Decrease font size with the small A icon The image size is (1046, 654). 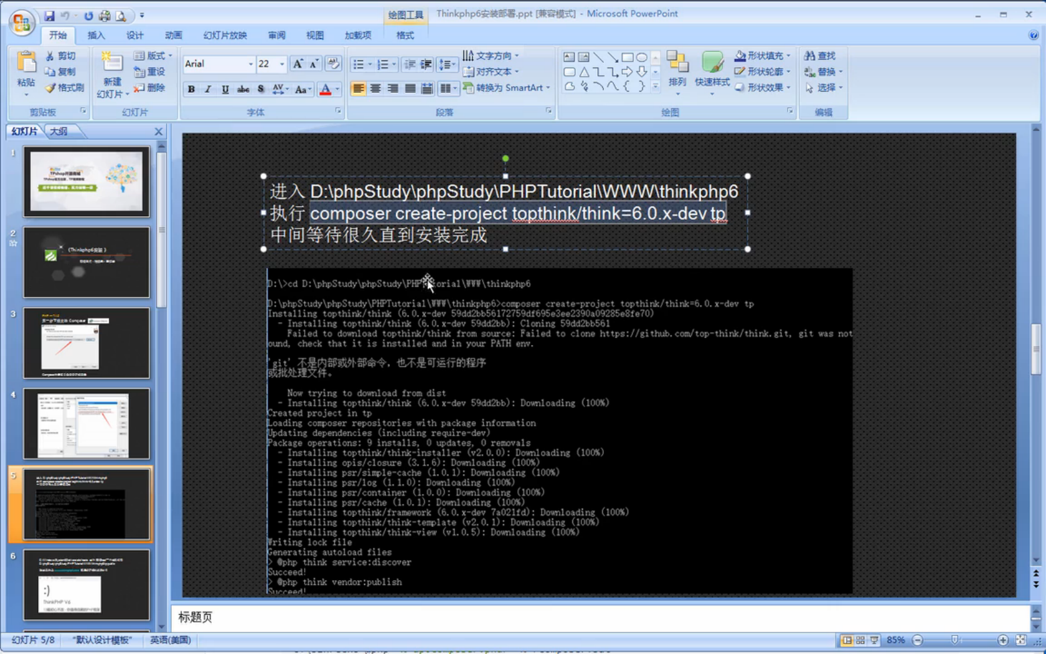click(x=314, y=64)
